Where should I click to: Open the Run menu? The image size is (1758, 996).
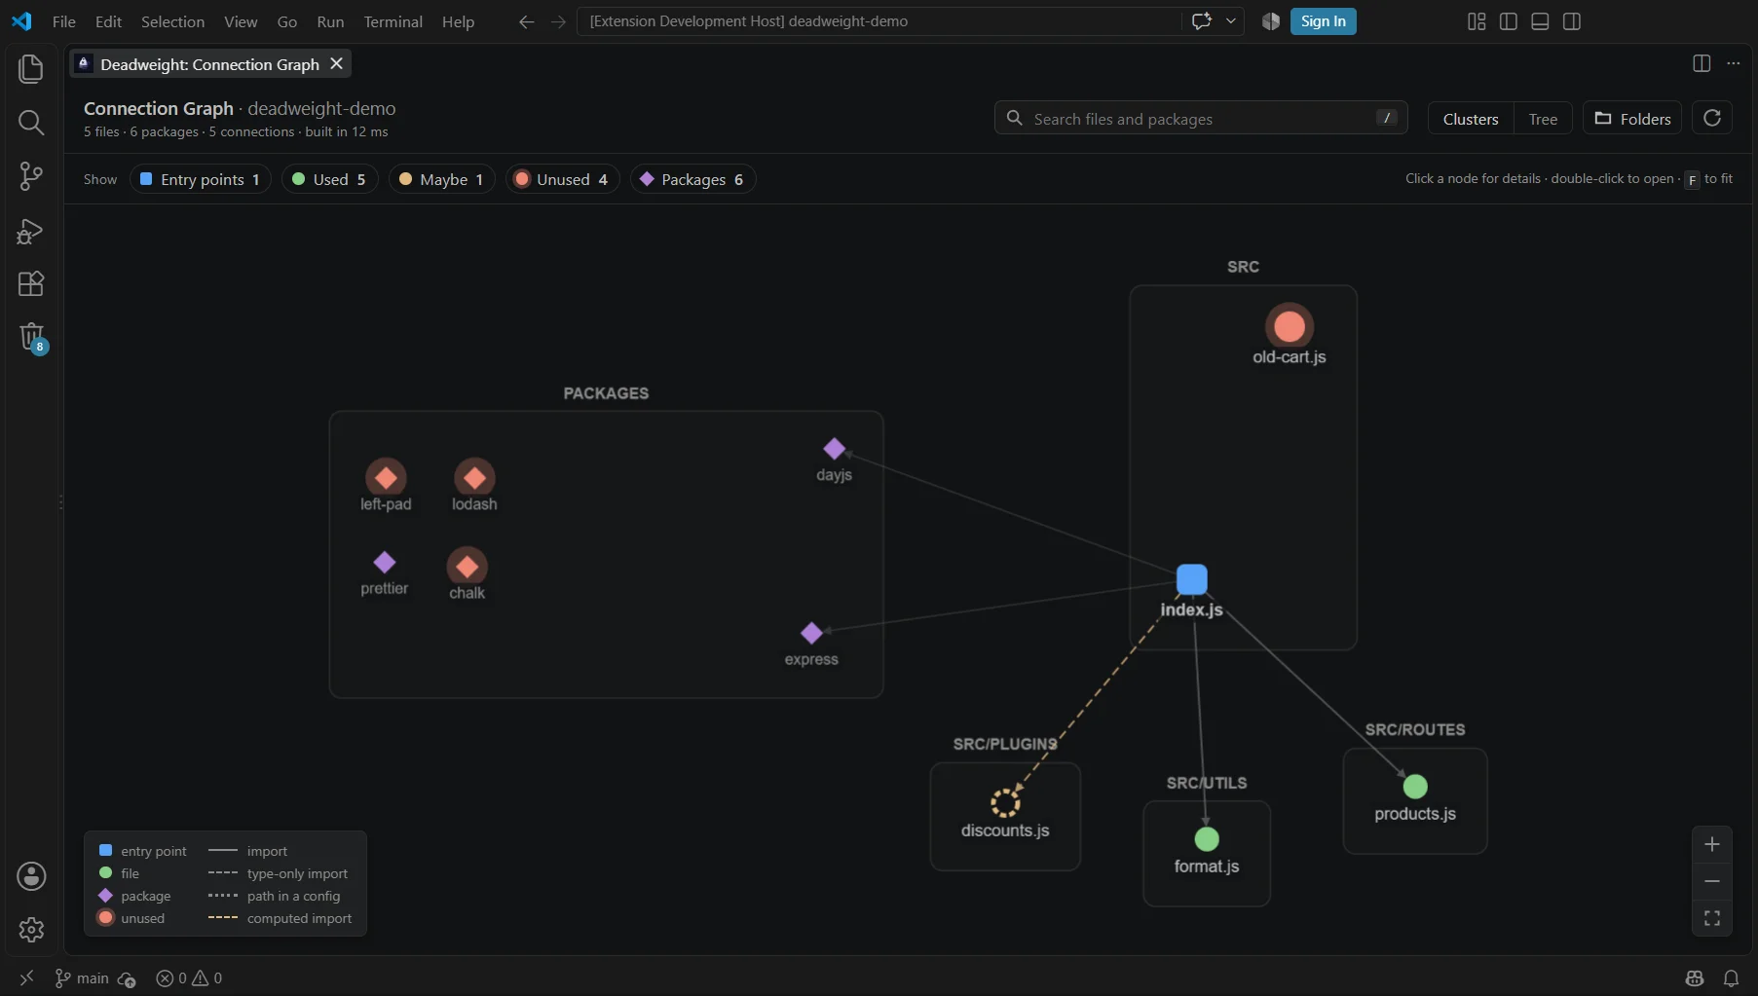pyautogui.click(x=330, y=21)
